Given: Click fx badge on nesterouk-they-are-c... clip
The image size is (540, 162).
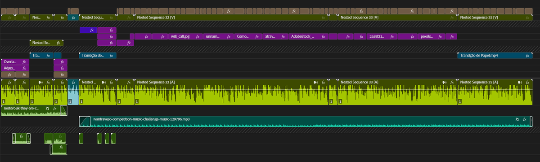Looking at the screenshot, I should (55, 108).
